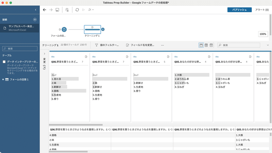
Task: Click the flow-arrow icon left of the フォームの回答 step
Action: 60,30
